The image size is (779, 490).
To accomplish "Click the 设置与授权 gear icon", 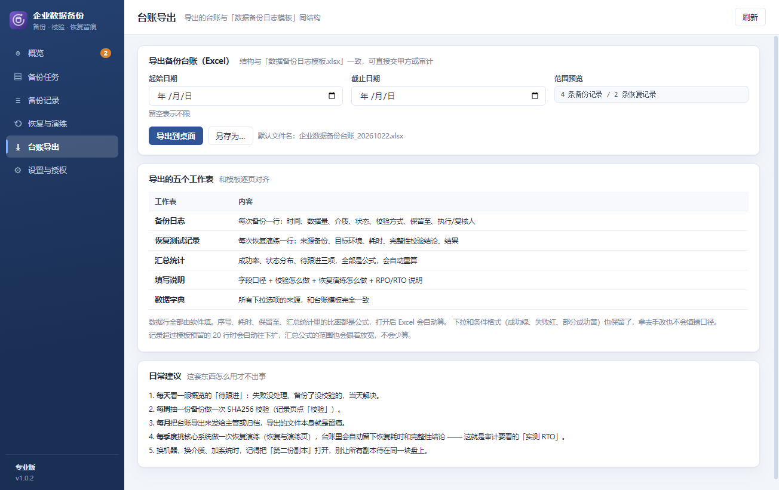I will 18,170.
